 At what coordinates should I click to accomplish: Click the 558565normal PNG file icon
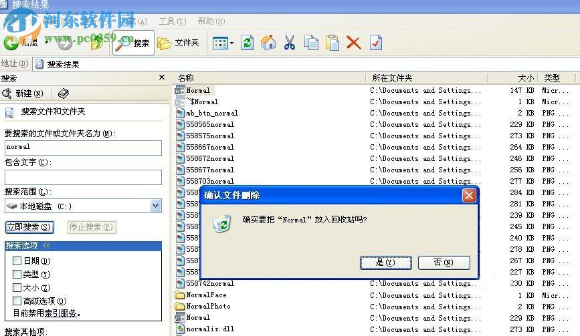[180, 124]
